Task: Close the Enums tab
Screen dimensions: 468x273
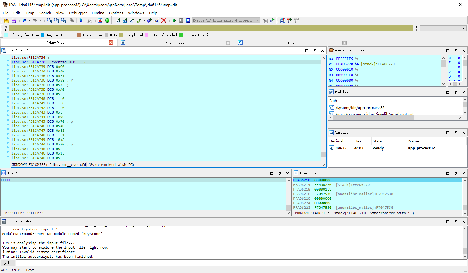Action: coord(345,43)
